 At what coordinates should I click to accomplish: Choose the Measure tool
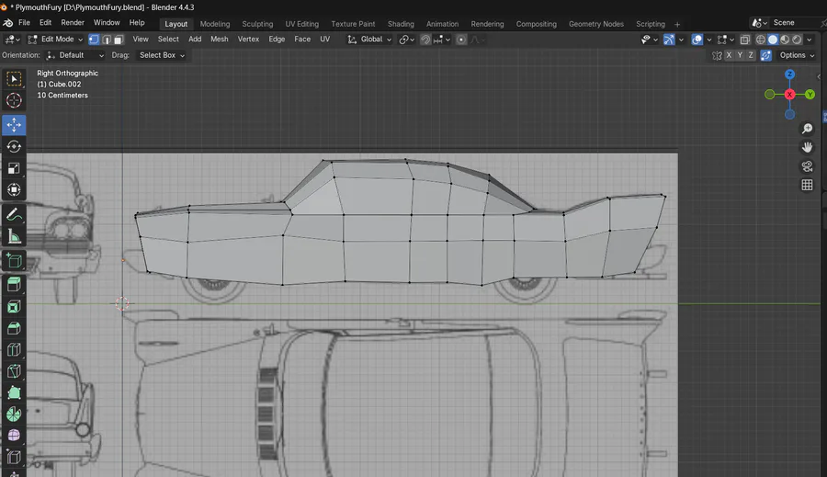(x=14, y=236)
